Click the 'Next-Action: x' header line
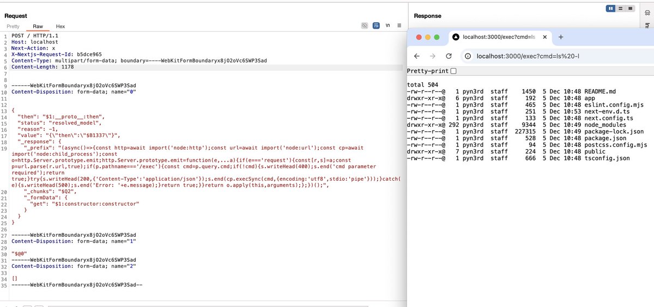 [x=33, y=48]
